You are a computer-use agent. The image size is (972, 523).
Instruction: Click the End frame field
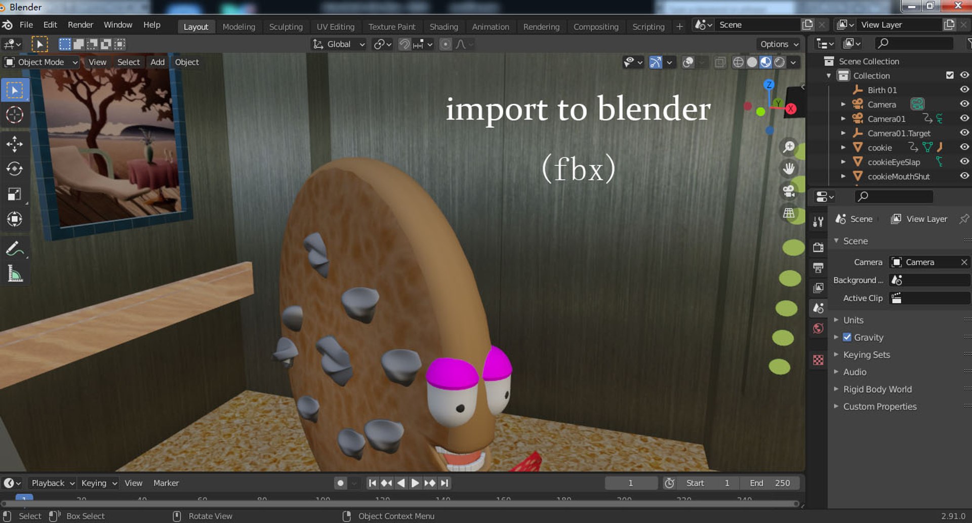pos(771,483)
